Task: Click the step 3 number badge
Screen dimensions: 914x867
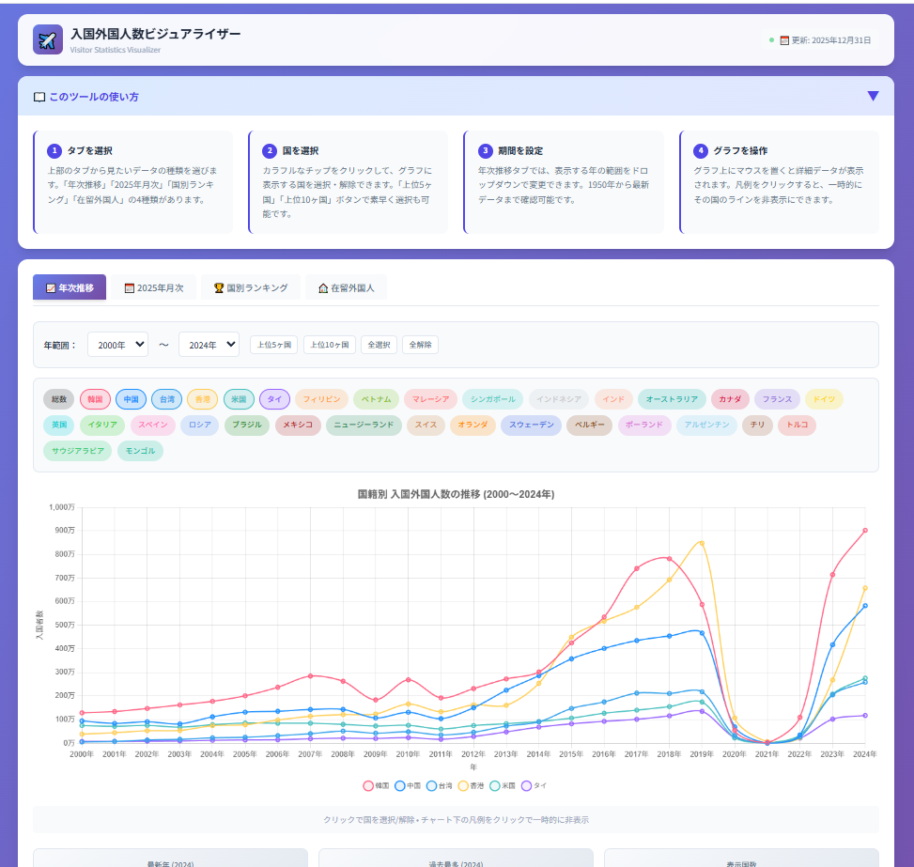Action: pos(486,150)
